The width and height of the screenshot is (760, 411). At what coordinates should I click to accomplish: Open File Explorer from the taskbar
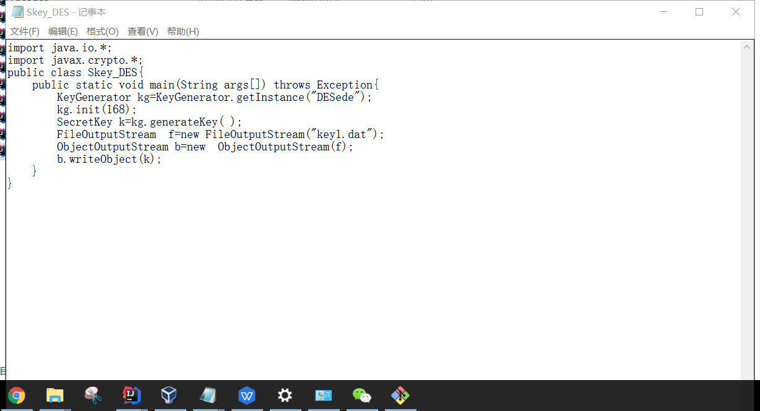[x=55, y=395]
